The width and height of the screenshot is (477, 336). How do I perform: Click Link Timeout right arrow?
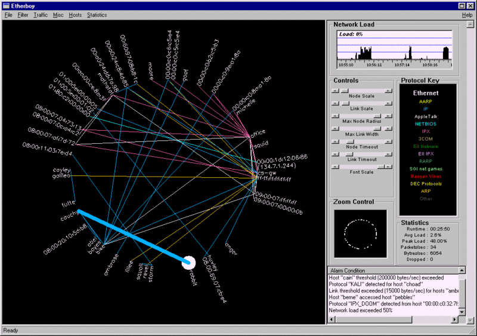coord(388,154)
